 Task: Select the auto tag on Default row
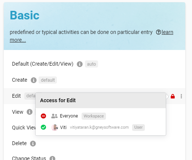pos(91,64)
